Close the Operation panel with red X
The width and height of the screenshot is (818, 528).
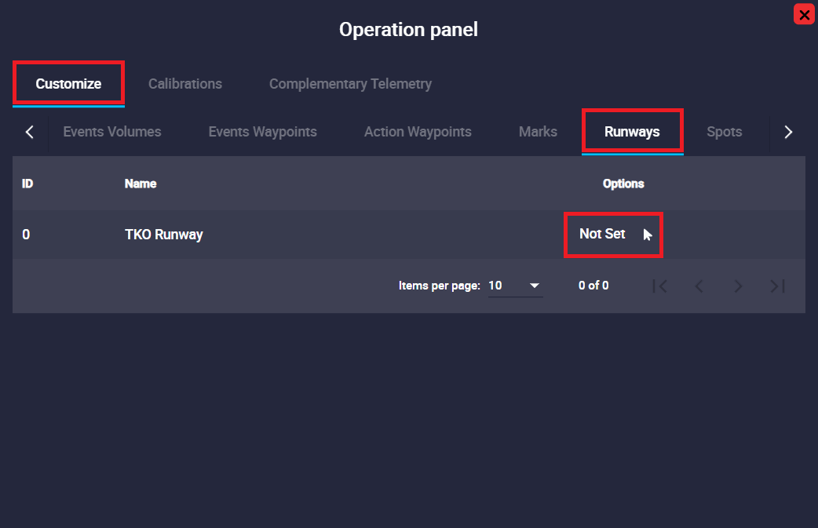point(804,14)
